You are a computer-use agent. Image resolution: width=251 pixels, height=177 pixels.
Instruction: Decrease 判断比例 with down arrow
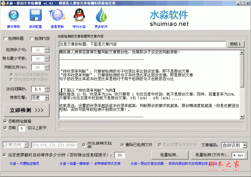click(47, 69)
